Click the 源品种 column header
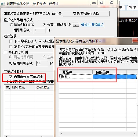 pyautogui.click(x=76, y=72)
